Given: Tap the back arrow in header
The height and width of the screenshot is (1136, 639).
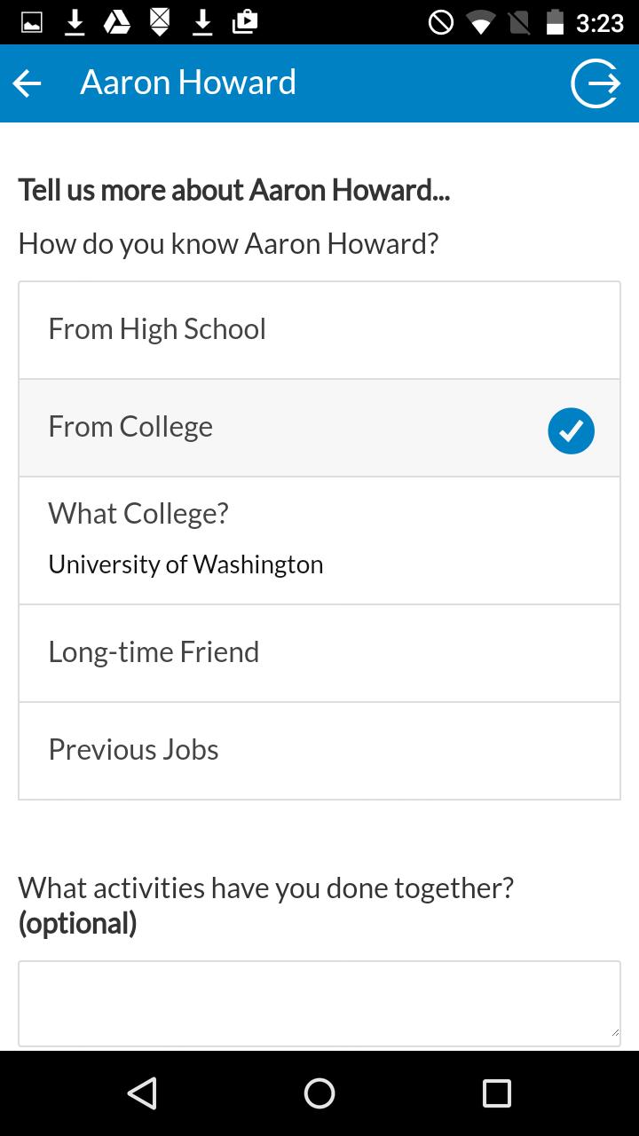Looking at the screenshot, I should (28, 83).
